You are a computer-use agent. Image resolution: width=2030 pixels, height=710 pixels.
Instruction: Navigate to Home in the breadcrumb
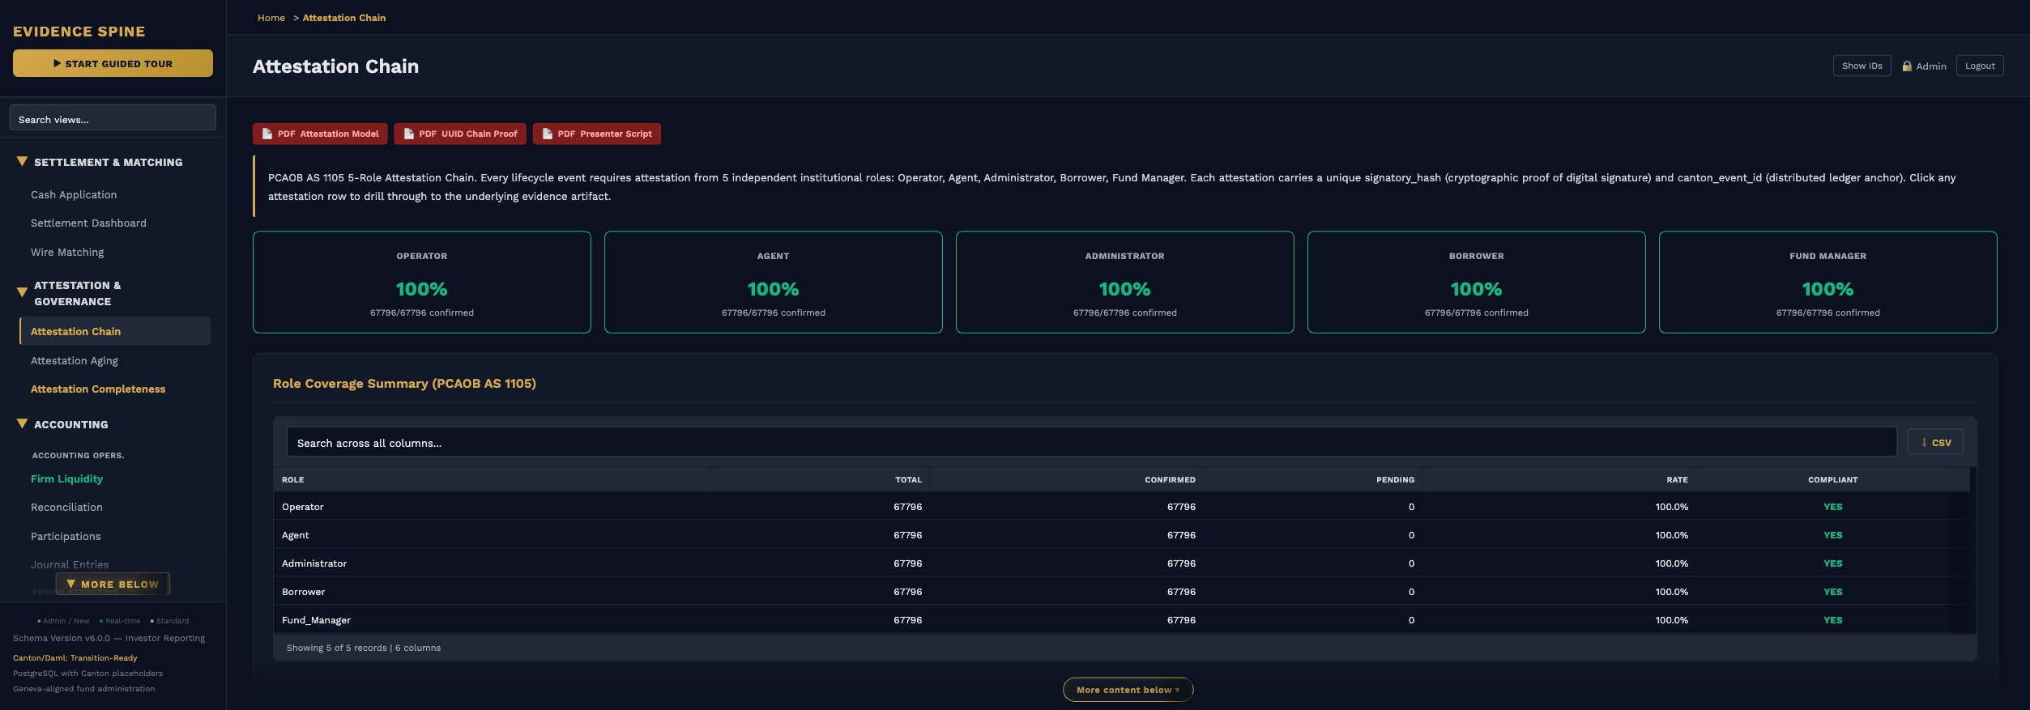[x=271, y=18]
